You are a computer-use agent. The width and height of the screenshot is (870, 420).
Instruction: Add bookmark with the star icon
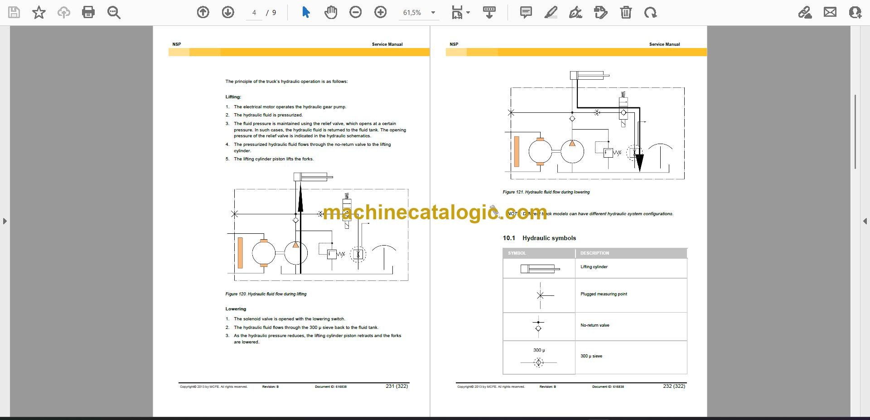[x=39, y=12]
